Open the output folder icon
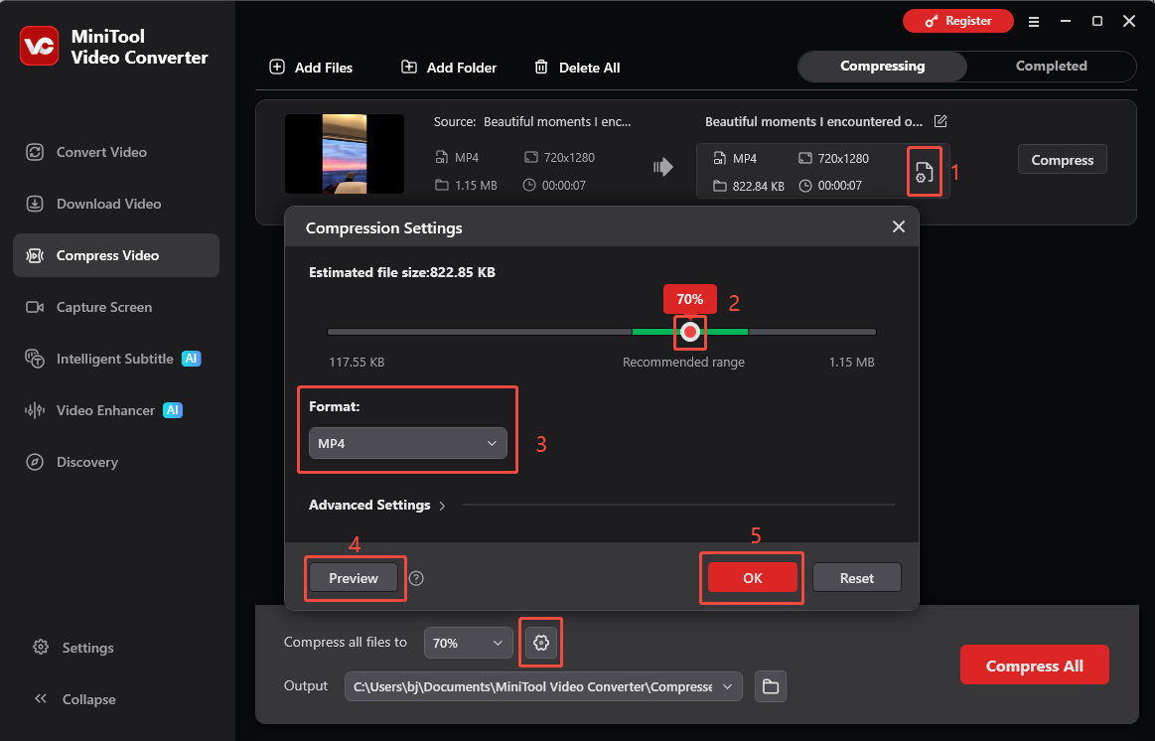This screenshot has height=741, width=1155. [771, 686]
